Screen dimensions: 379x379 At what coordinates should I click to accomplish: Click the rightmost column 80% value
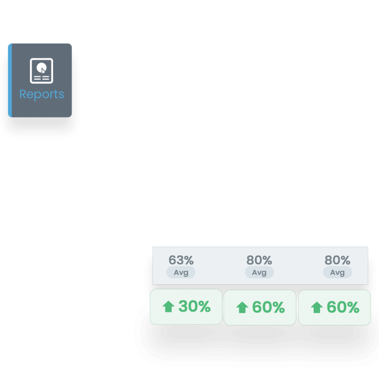pos(337,260)
